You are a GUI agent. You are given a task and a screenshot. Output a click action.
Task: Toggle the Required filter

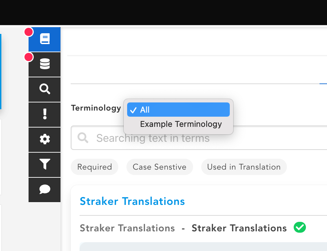(94, 167)
